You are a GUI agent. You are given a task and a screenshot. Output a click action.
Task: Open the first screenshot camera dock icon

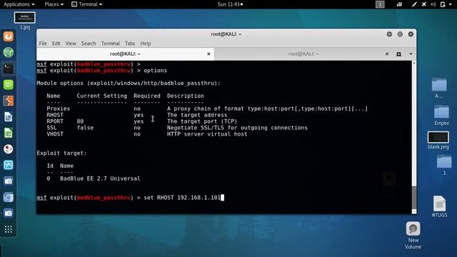coord(8,181)
